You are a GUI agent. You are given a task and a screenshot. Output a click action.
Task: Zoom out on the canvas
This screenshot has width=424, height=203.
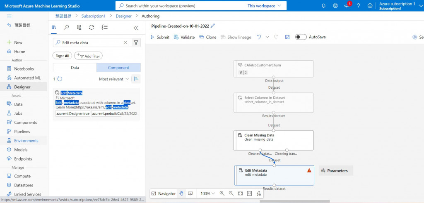click(231, 193)
